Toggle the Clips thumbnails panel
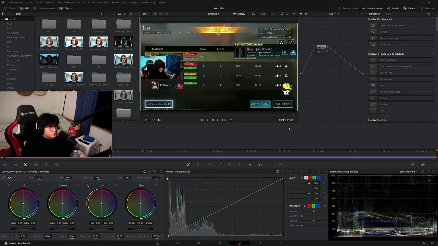Screen dimensions: 438x246 (x=66, y=8)
